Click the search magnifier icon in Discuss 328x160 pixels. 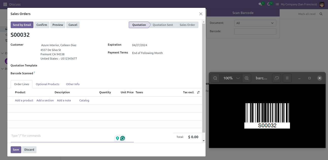pyautogui.click(x=321, y=14)
